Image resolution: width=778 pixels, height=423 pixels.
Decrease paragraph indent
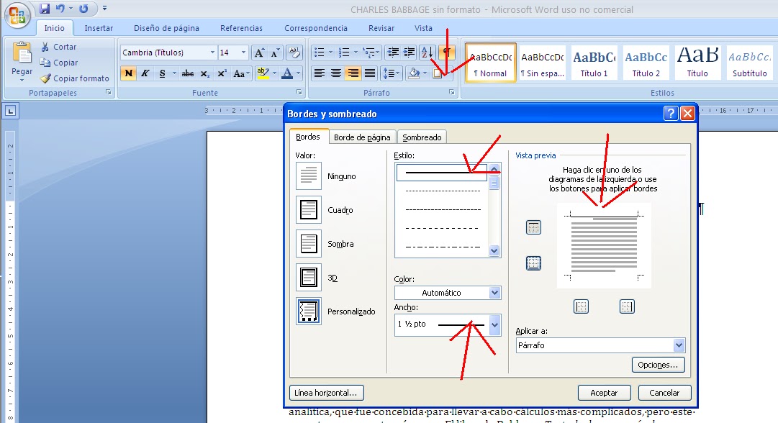click(393, 53)
